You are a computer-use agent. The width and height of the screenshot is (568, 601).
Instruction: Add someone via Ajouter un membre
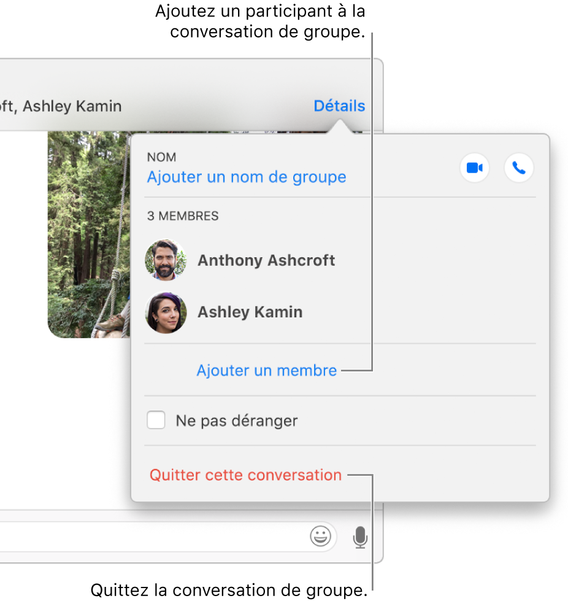pyautogui.click(x=266, y=370)
